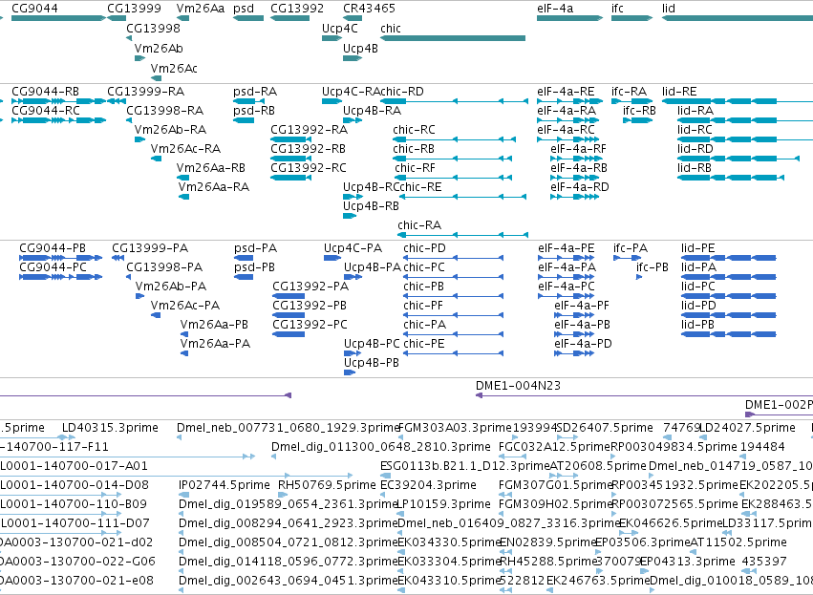Click the eIF-4a-RE transcript label
This screenshot has height=595, width=813.
coord(566,92)
